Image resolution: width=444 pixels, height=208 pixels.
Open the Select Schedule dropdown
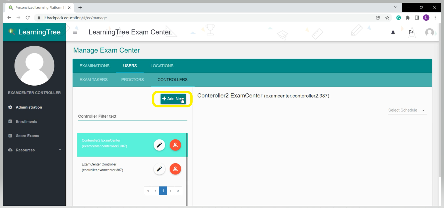click(x=407, y=110)
